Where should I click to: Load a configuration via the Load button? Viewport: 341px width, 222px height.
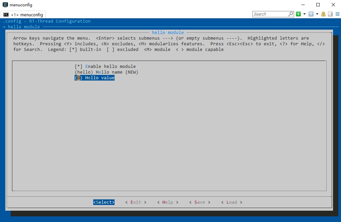(x=231, y=202)
